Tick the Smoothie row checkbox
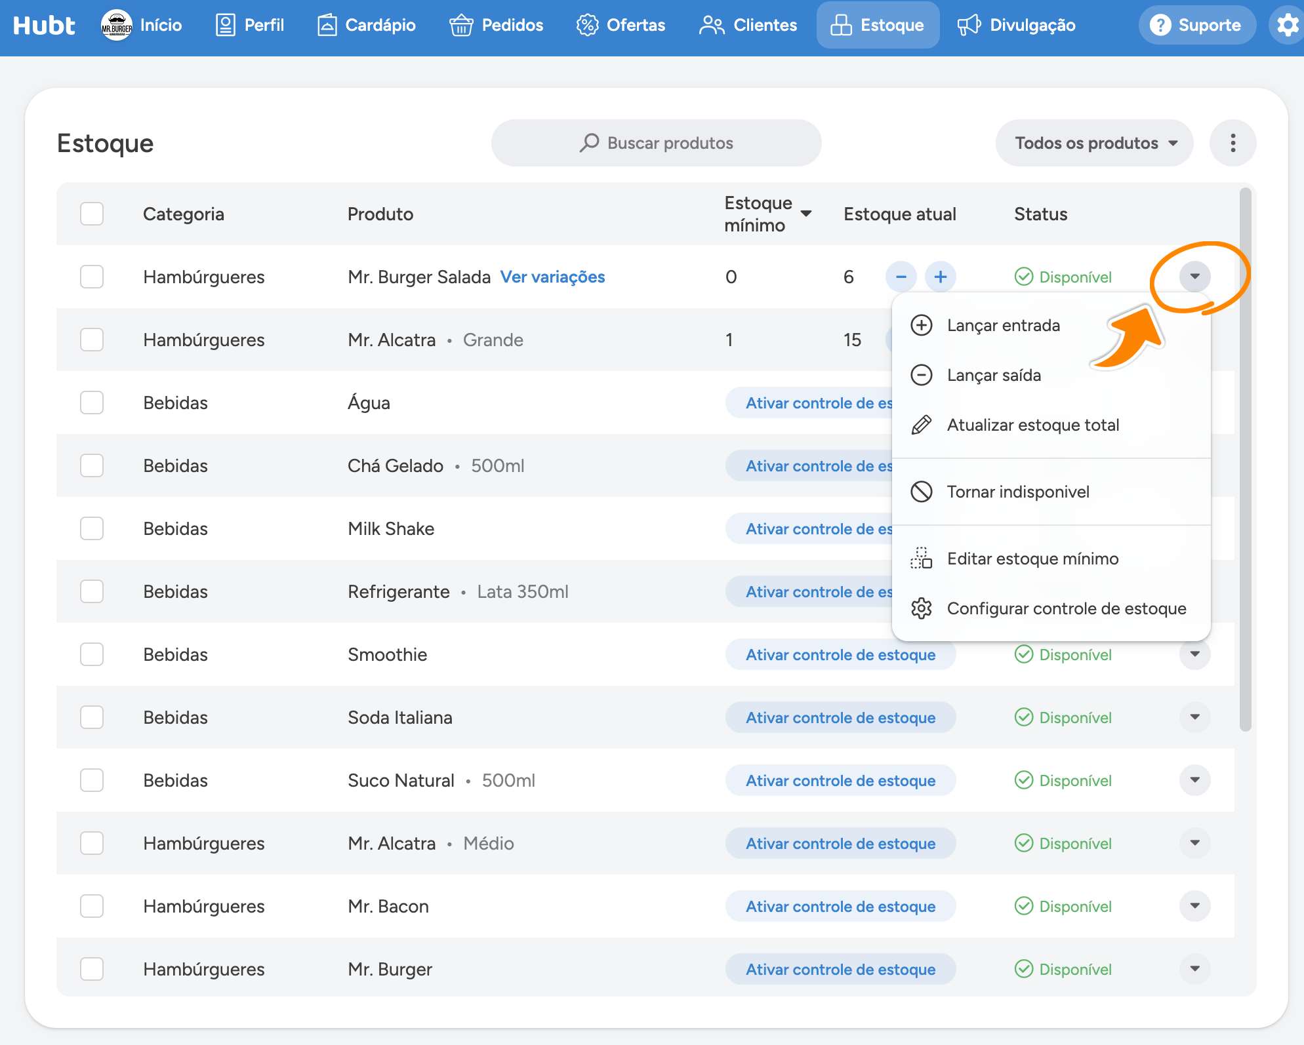 (92, 654)
